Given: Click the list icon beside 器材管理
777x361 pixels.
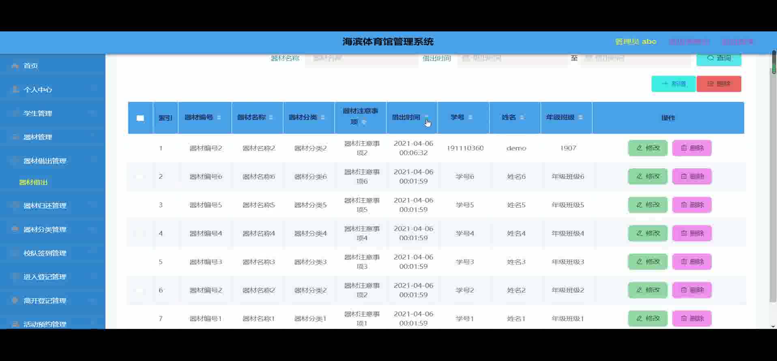Looking at the screenshot, I should 15,137.
